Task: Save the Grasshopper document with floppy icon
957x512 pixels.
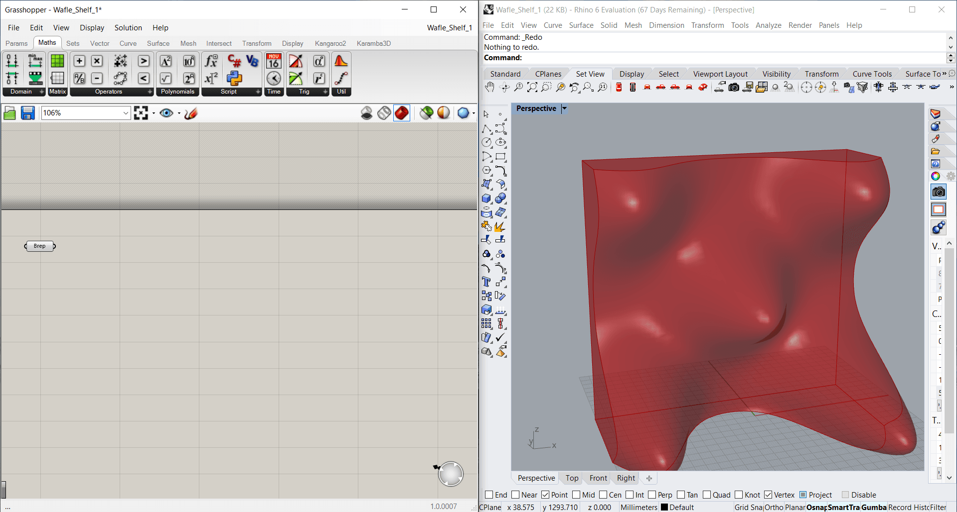Action: (28, 113)
